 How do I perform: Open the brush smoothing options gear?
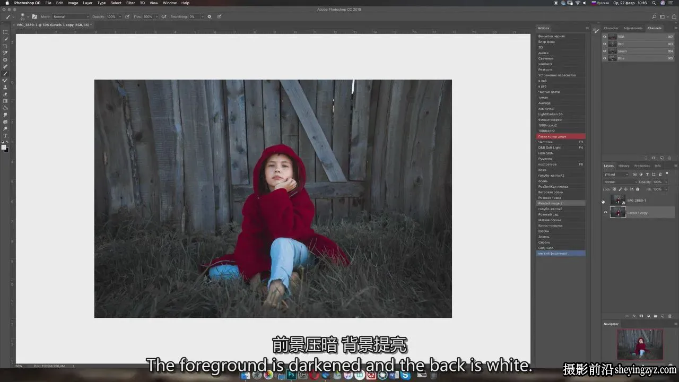click(209, 16)
